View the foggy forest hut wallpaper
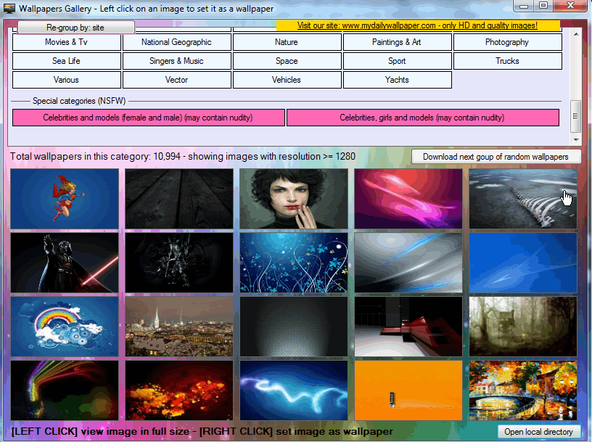 tap(523, 327)
